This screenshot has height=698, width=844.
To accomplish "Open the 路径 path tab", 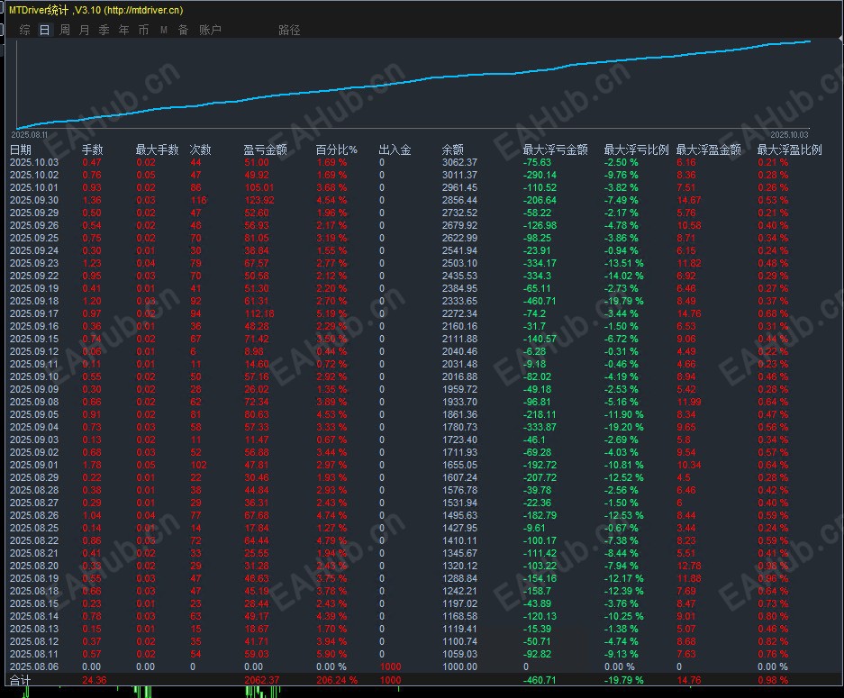I will point(289,30).
